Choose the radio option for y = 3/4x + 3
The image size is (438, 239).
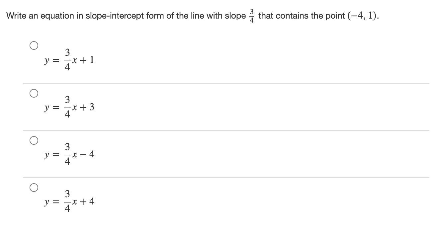click(x=34, y=94)
